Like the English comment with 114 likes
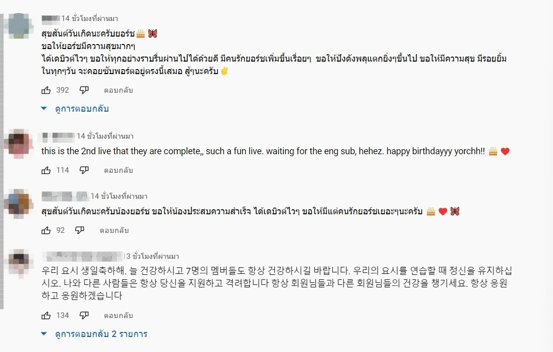 point(46,170)
